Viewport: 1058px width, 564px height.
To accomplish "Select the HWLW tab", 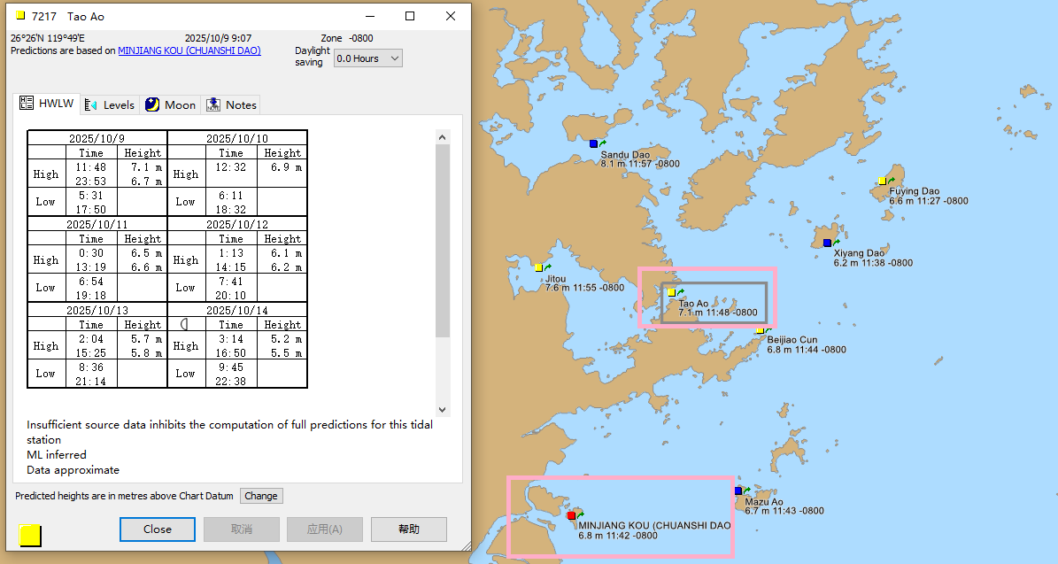I will pos(48,104).
